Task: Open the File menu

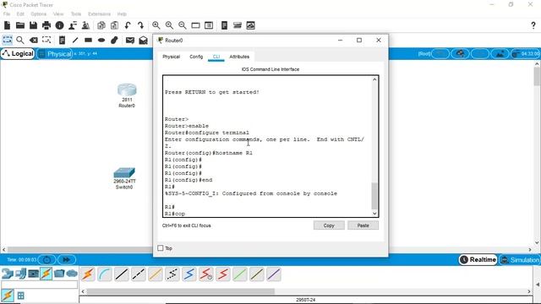Action: [7, 14]
